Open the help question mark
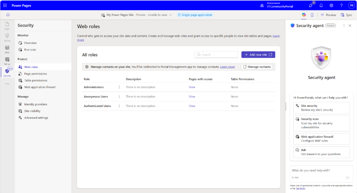357x193 pixels. [341, 6]
